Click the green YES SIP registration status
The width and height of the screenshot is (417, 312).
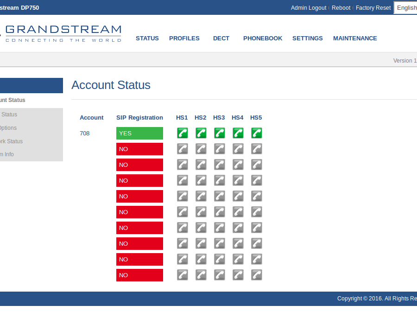click(x=139, y=133)
